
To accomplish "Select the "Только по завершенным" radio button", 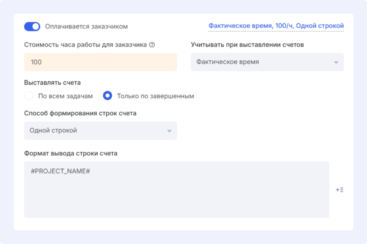I will (107, 96).
